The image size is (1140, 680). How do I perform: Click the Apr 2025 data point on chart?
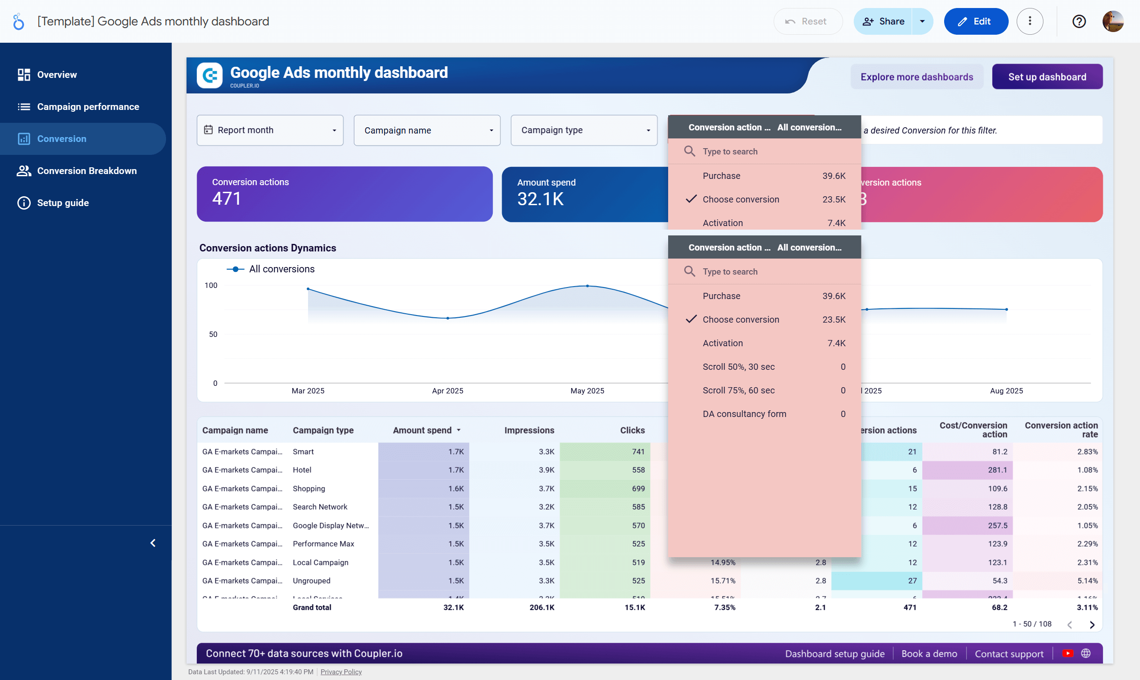[x=448, y=318]
